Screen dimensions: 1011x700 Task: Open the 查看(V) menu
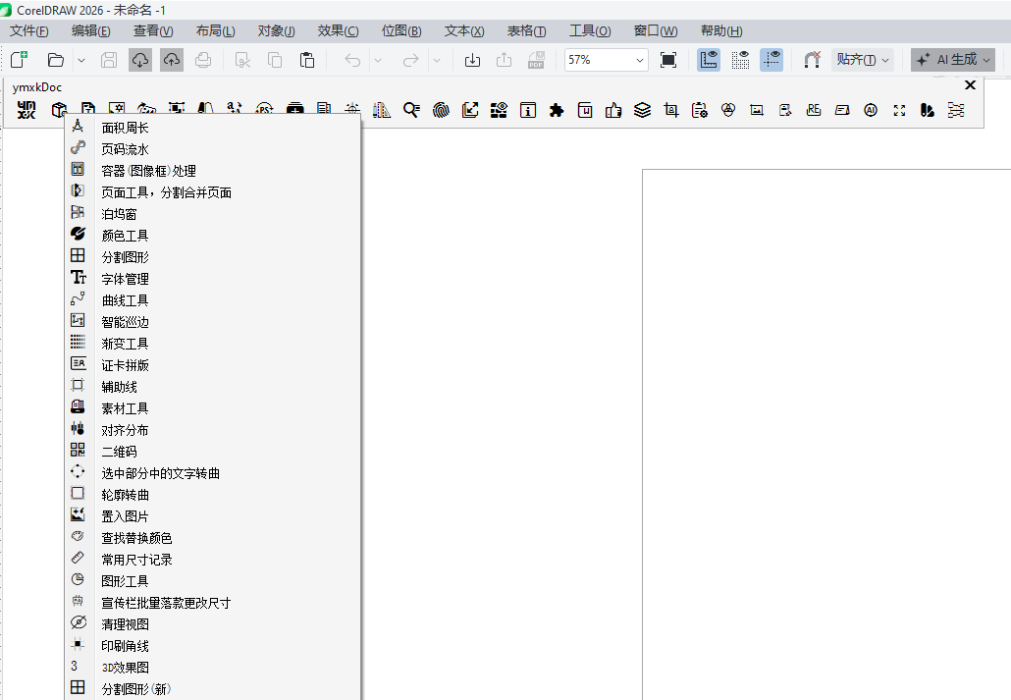pyautogui.click(x=153, y=31)
